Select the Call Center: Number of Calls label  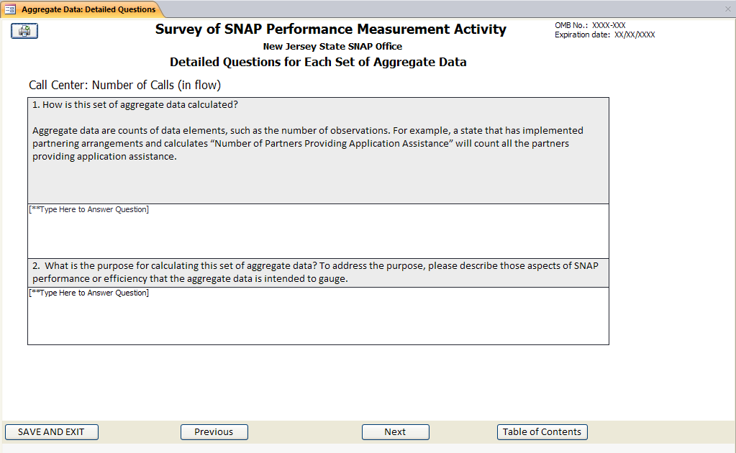(x=124, y=85)
